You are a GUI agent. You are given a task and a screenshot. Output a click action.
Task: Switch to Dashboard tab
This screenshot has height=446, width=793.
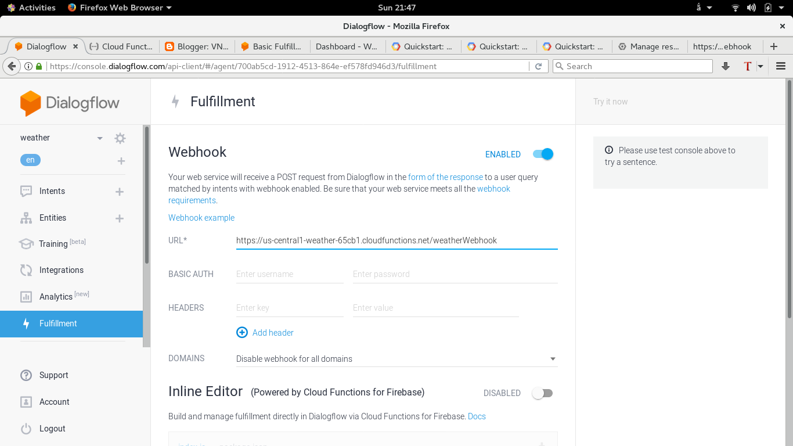click(x=348, y=46)
